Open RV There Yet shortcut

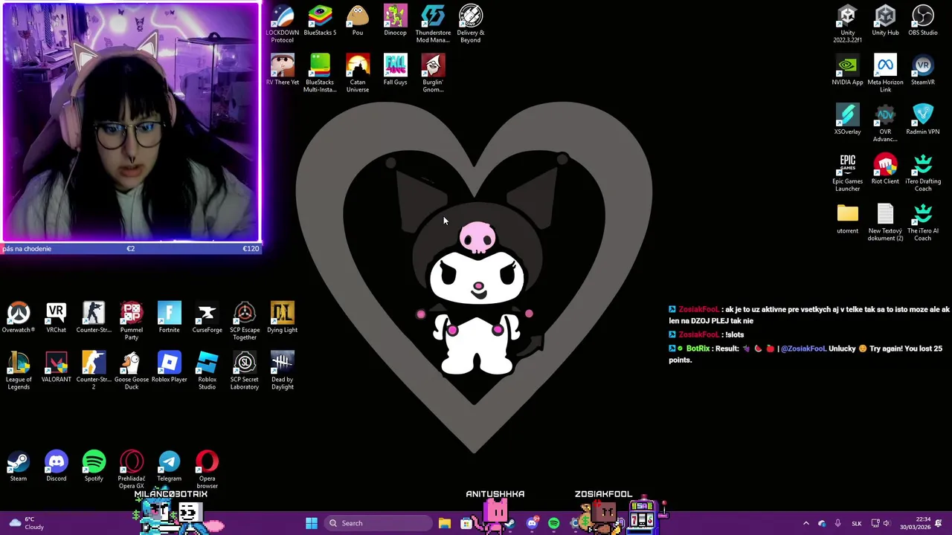point(282,70)
